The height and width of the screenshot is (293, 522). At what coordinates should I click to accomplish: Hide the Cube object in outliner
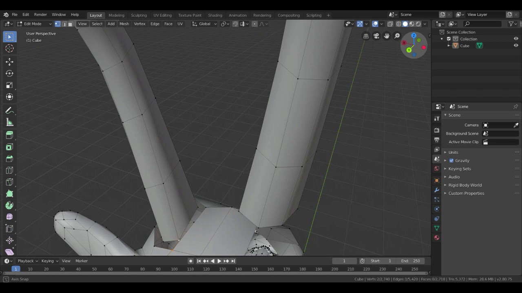516,46
